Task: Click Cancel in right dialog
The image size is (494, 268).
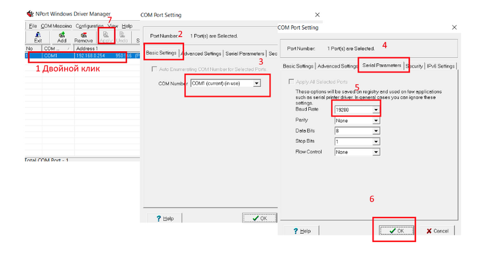Action: coord(437,231)
